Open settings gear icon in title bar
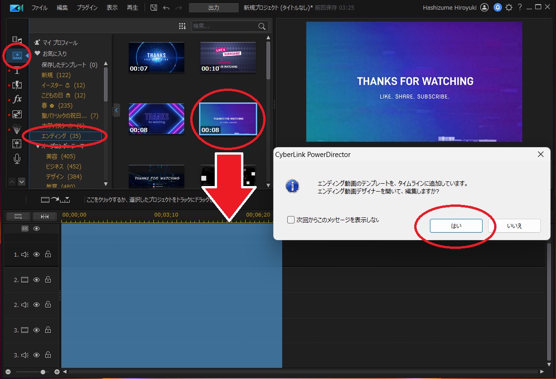The height and width of the screenshot is (379, 556). [x=509, y=7]
